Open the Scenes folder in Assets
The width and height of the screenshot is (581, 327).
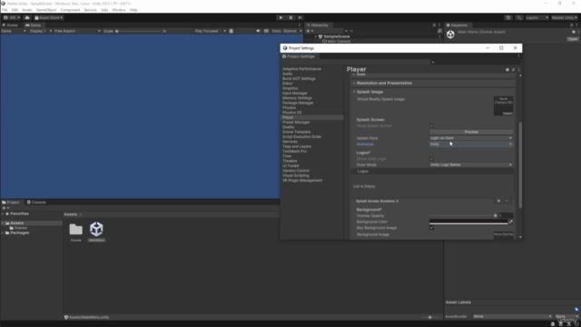pos(76,233)
